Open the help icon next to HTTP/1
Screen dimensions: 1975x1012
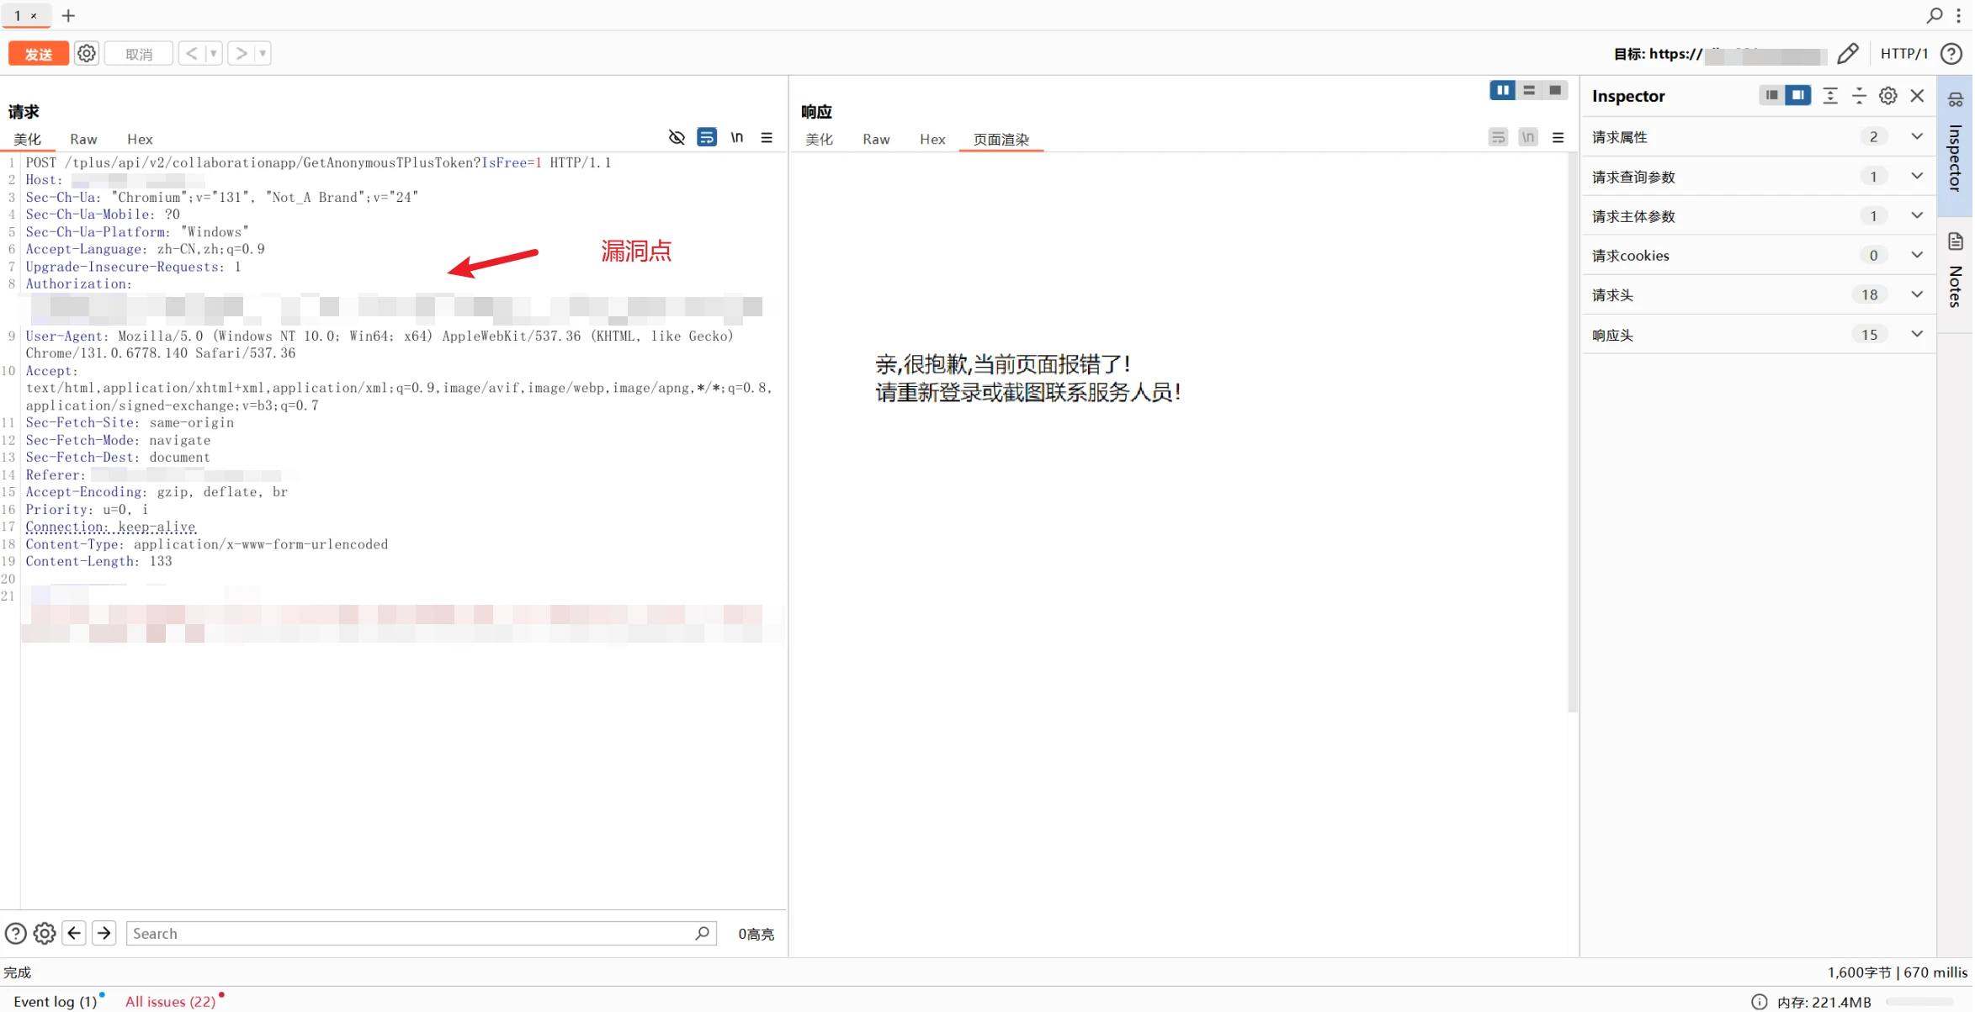(1951, 54)
